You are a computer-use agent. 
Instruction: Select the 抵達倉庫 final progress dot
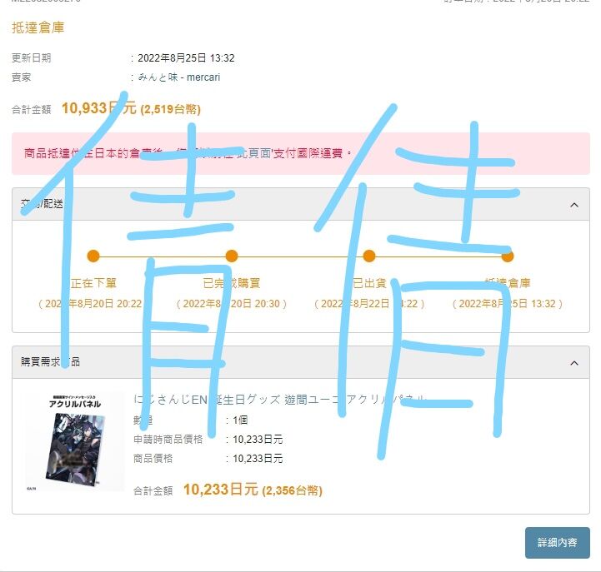click(x=508, y=256)
